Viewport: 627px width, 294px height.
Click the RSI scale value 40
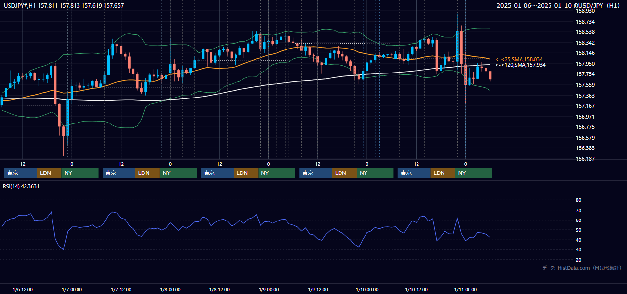[578, 240]
